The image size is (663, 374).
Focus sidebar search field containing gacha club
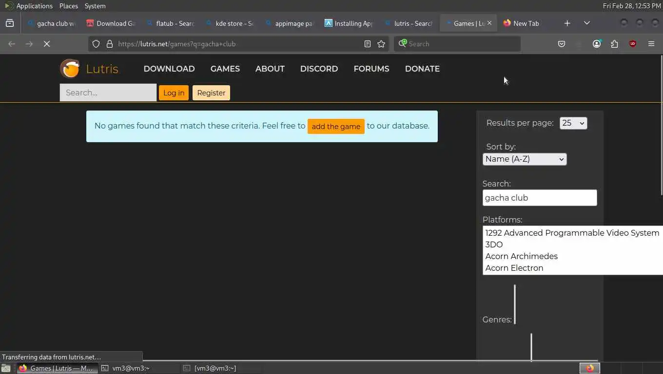[x=540, y=198]
